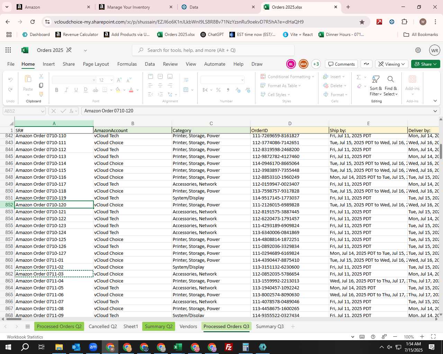Click the Format Painter icon
Viewport: 443px width, 354px height.
click(41, 94)
